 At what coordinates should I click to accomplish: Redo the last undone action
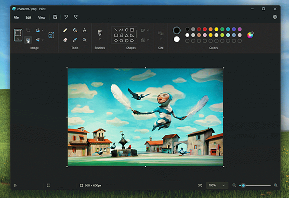point(76,17)
